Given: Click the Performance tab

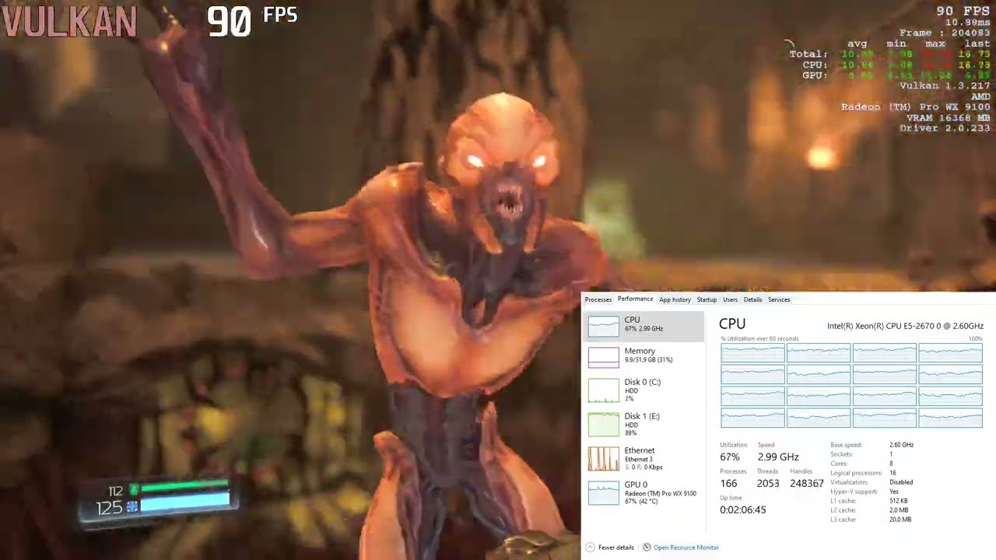Looking at the screenshot, I should (635, 299).
